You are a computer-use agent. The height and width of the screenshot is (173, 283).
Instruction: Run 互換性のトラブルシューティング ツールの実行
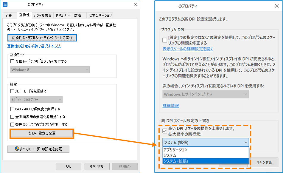[42, 38]
